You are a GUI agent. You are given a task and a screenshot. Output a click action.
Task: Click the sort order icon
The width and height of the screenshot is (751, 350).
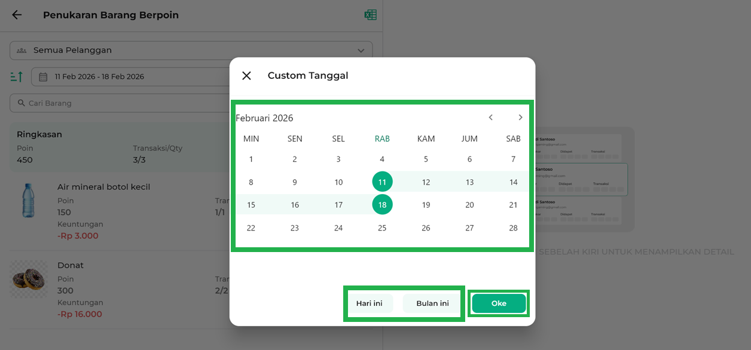17,76
